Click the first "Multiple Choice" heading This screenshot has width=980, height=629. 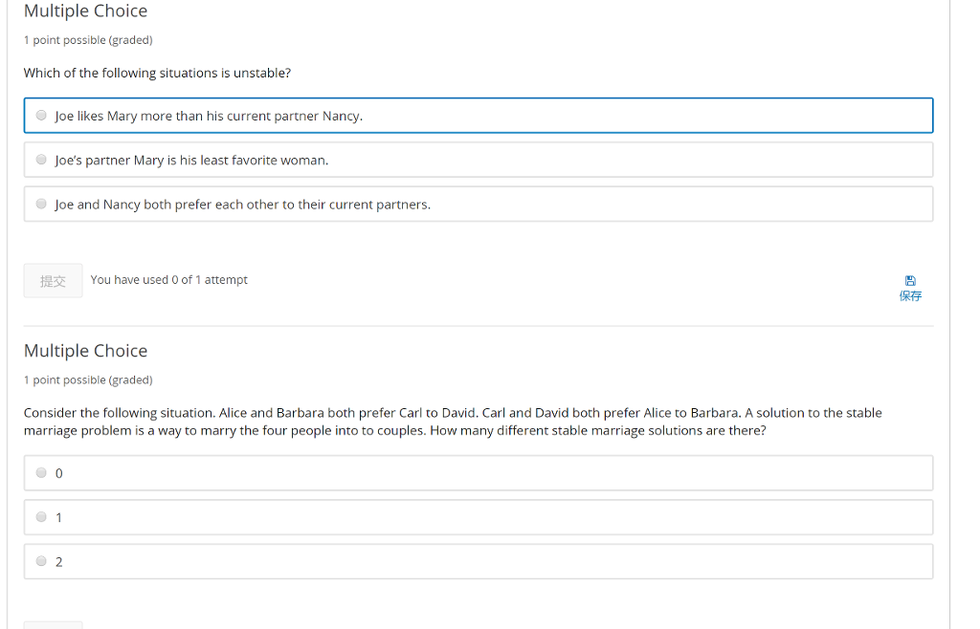coord(85,11)
